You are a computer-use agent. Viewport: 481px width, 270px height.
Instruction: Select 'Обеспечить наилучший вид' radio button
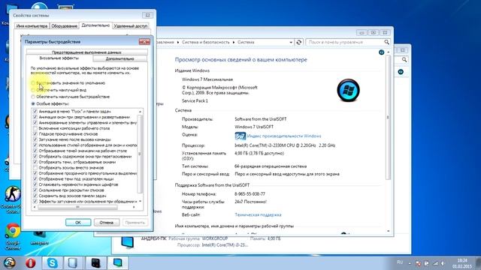tap(33, 90)
